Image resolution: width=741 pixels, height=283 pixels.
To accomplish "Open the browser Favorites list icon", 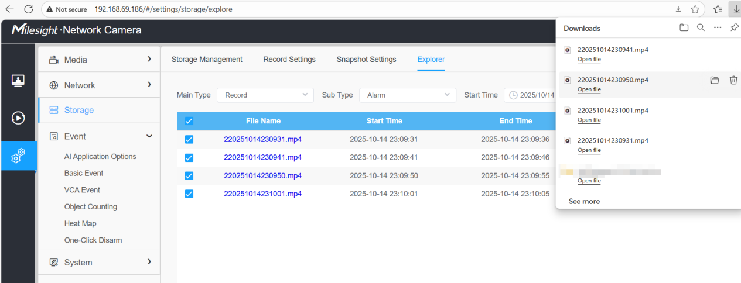I will tap(718, 9).
